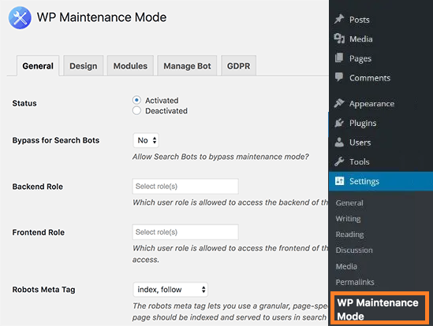Open the Manage Bot tab
The image size is (433, 326).
pos(187,65)
